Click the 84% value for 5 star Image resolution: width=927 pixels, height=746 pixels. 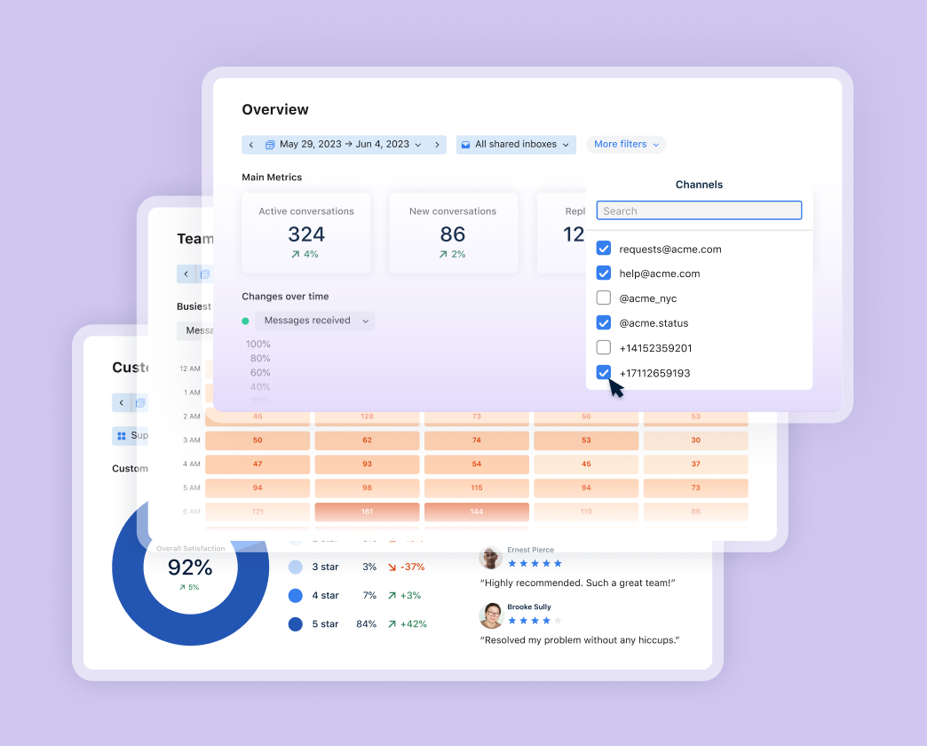point(367,624)
